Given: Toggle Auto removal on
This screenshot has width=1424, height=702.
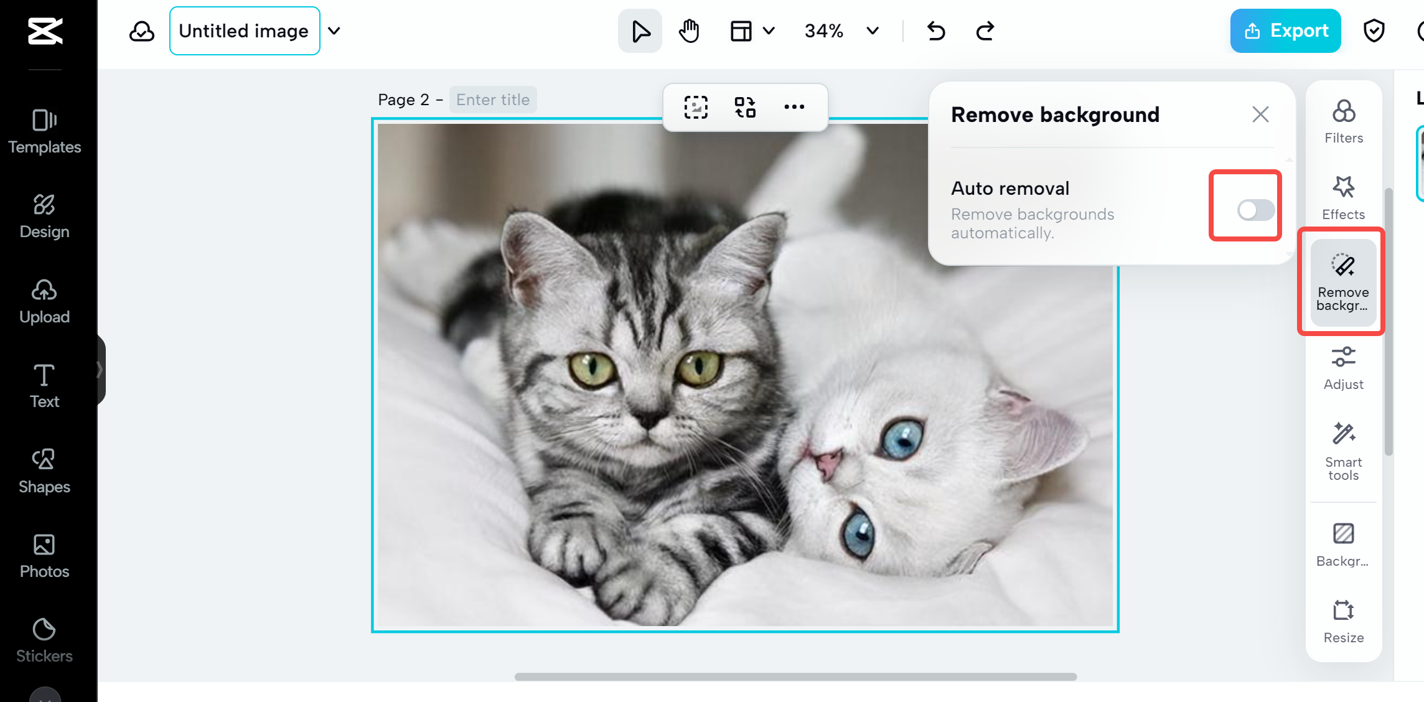Looking at the screenshot, I should click(x=1245, y=210).
